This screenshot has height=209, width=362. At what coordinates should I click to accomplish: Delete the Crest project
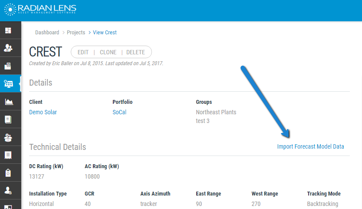click(135, 52)
